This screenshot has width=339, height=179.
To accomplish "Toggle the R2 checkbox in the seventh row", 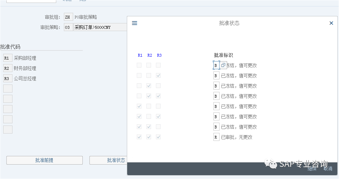I will [x=149, y=126].
